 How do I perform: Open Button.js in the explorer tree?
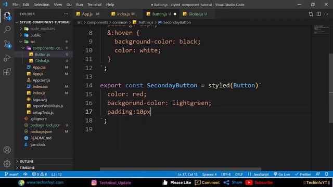pyautogui.click(x=44, y=55)
